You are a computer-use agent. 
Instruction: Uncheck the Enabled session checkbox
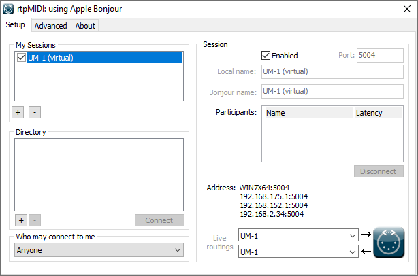pyautogui.click(x=266, y=56)
